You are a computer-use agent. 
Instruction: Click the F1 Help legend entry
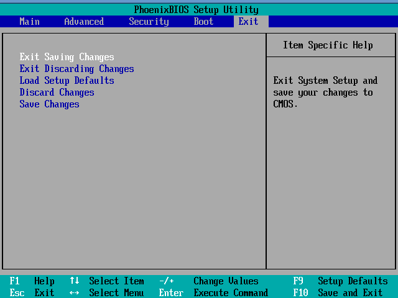(x=32, y=281)
